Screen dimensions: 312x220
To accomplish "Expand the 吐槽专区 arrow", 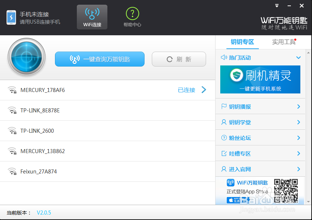I will [x=299, y=153].
